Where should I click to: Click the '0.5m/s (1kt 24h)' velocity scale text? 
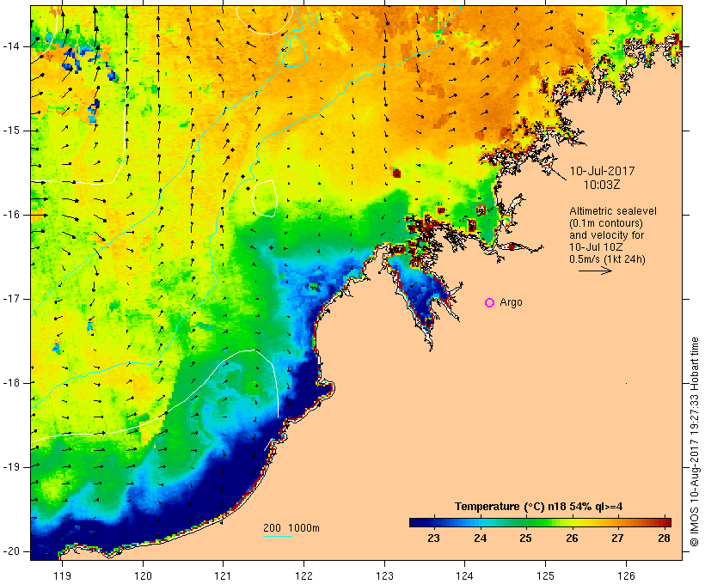pos(607,259)
